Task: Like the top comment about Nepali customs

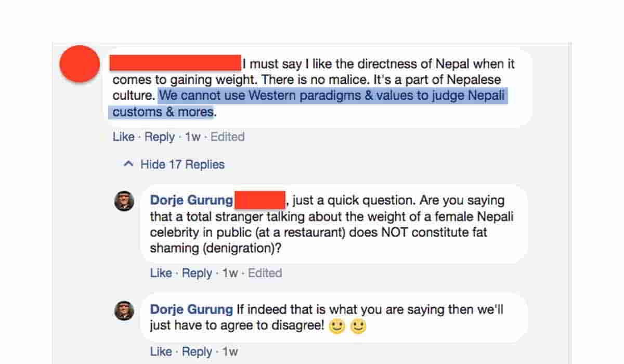Action: [x=123, y=137]
